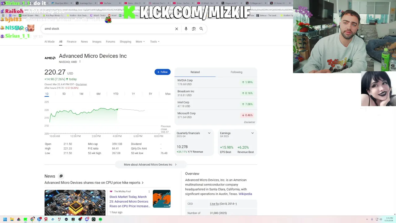Open Disclaimer link under related stocks
The width and height of the screenshot is (396, 223).
click(x=249, y=122)
